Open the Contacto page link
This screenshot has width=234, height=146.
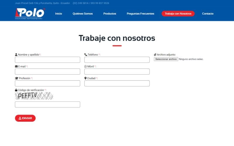coord(208,14)
